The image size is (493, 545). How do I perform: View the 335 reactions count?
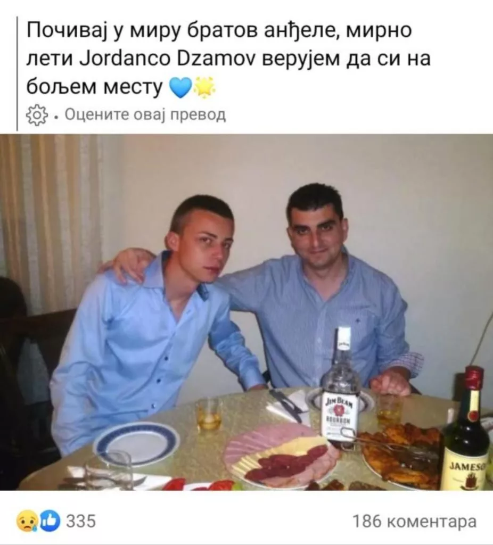(x=81, y=522)
